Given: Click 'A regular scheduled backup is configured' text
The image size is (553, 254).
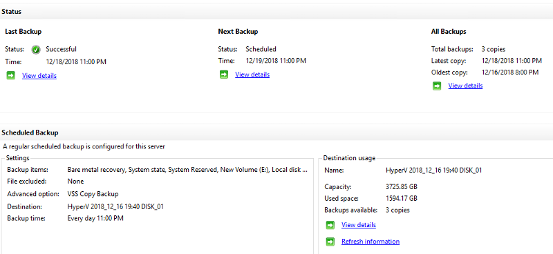Looking at the screenshot, I should pyautogui.click(x=84, y=146).
